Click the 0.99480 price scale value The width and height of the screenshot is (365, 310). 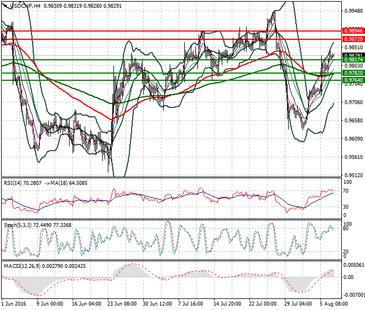click(x=353, y=11)
